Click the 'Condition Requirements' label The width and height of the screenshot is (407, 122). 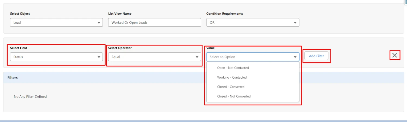pos(224,14)
